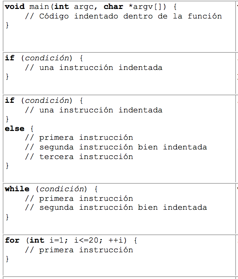Image resolution: width=238 pixels, height=279 pixels.
Task: Click italic 'condición' in the while statement
Action: point(62,189)
